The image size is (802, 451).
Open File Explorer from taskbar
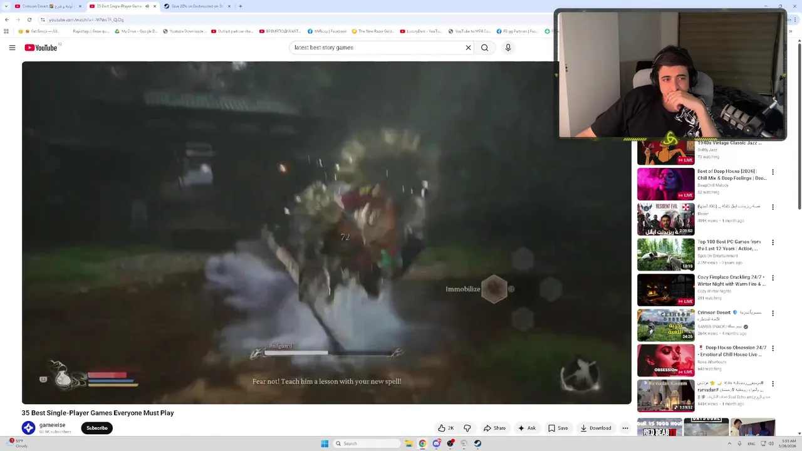coord(409,443)
